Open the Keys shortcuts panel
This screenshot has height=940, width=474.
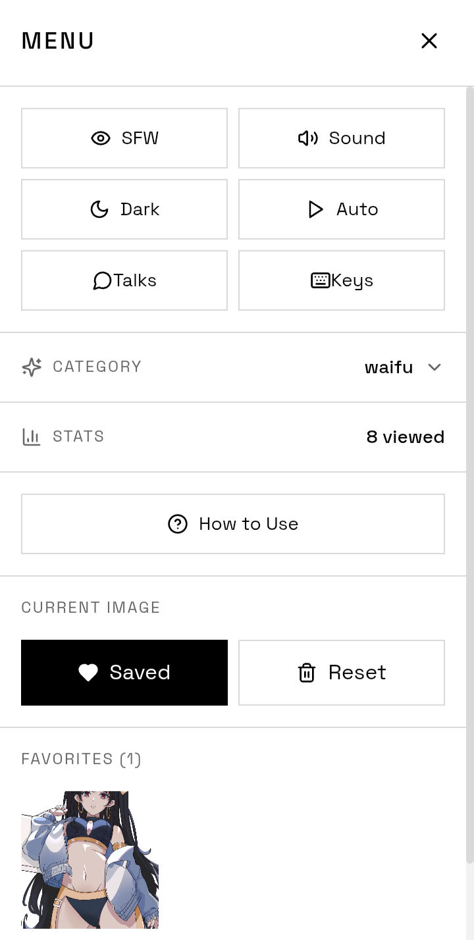click(x=342, y=280)
